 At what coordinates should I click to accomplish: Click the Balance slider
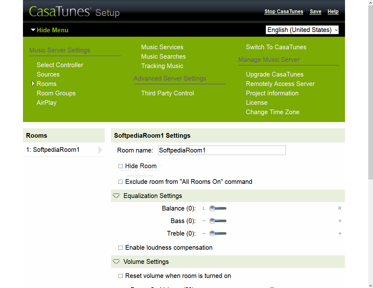click(x=218, y=208)
